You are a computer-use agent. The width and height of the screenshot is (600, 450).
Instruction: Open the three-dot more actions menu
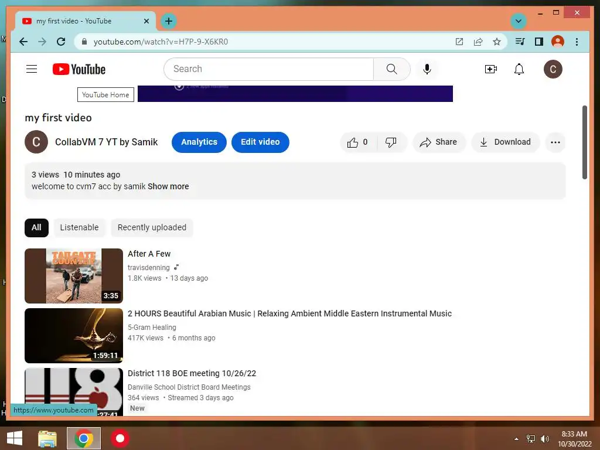555,142
